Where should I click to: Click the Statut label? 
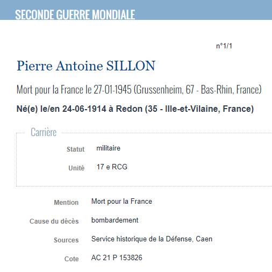click(75, 149)
